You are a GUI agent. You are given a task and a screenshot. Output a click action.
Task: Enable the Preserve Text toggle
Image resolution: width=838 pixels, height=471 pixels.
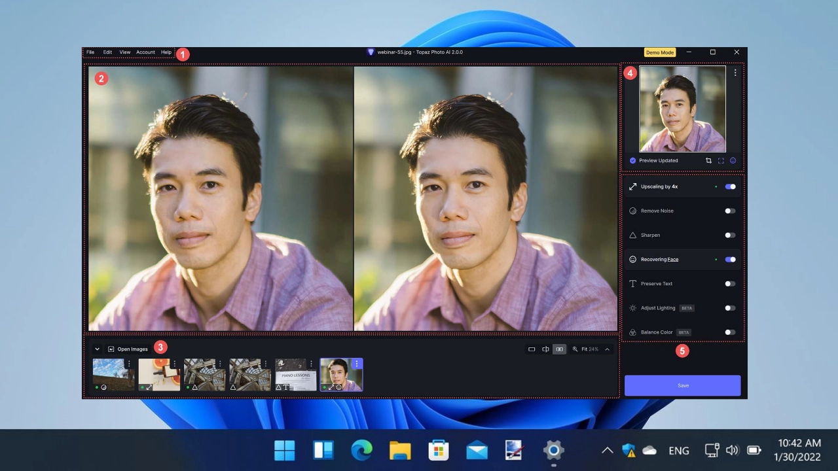pyautogui.click(x=730, y=283)
